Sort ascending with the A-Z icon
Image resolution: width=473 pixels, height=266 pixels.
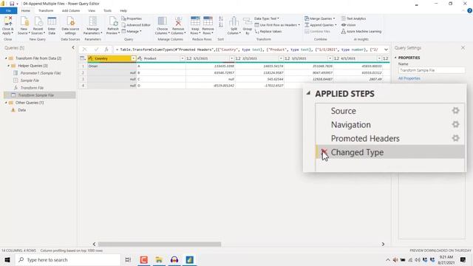click(220, 18)
